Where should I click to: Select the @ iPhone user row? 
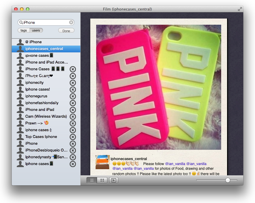click(x=46, y=42)
